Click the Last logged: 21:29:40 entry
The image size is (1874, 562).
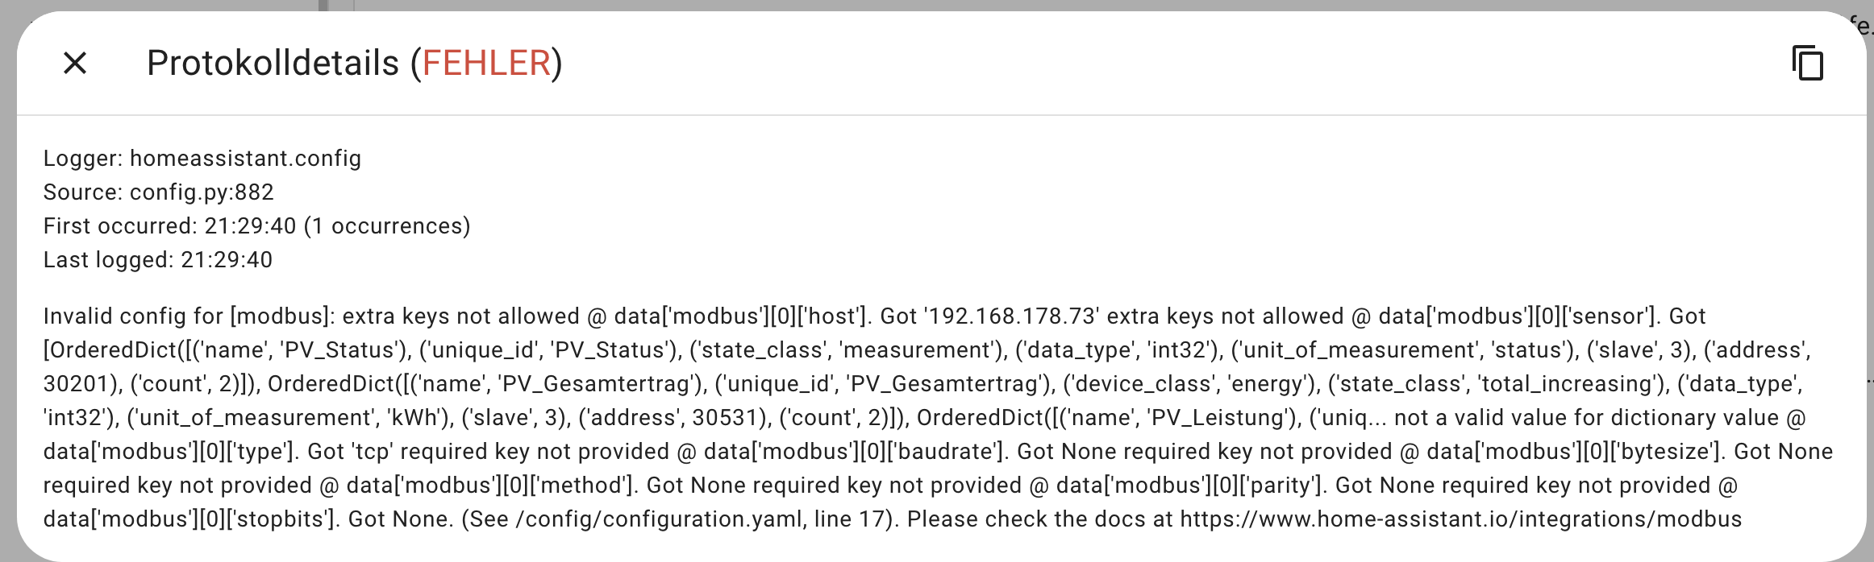[x=158, y=259]
